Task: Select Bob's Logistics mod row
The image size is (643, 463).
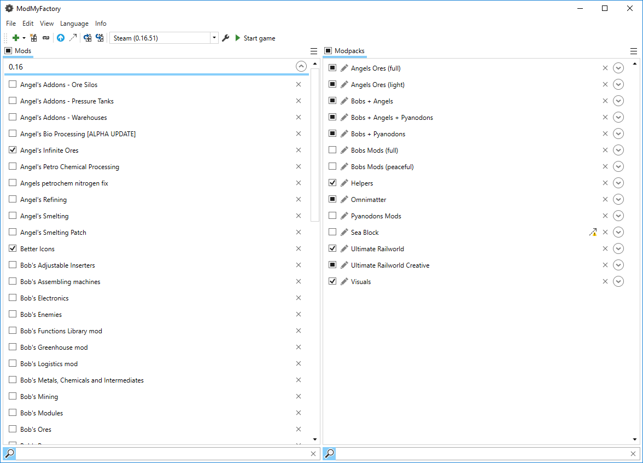Action: tap(155, 363)
